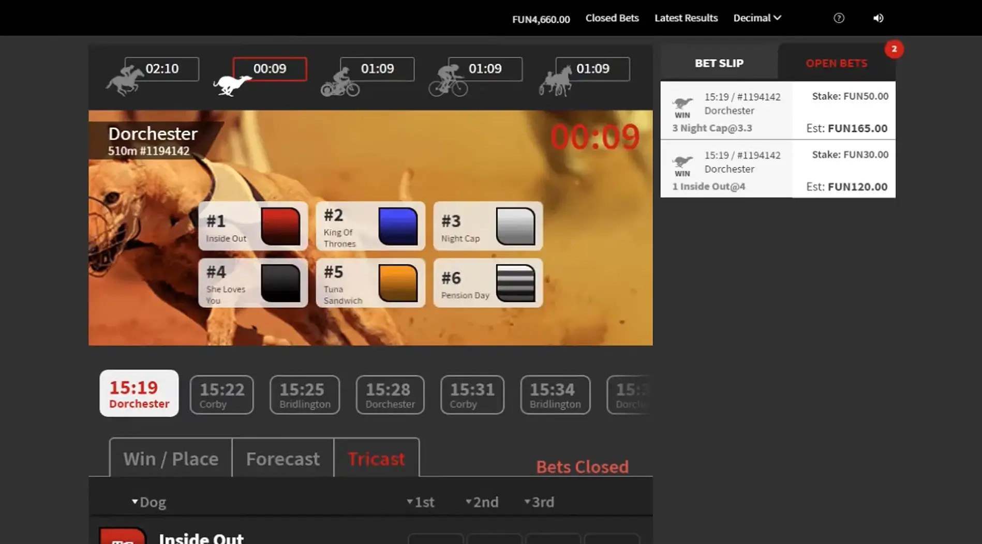
Task: Show the Bet Slip tab
Action: [719, 63]
